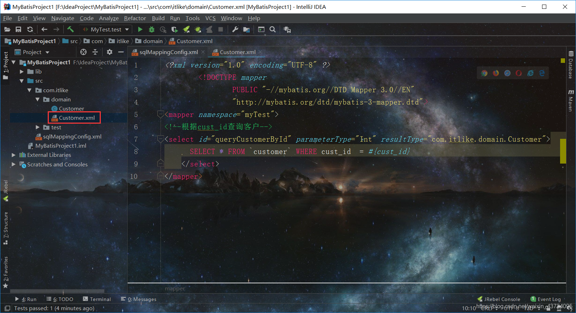Open the Terminal tool window
Image resolution: width=576 pixels, height=313 pixels.
pyautogui.click(x=97, y=299)
